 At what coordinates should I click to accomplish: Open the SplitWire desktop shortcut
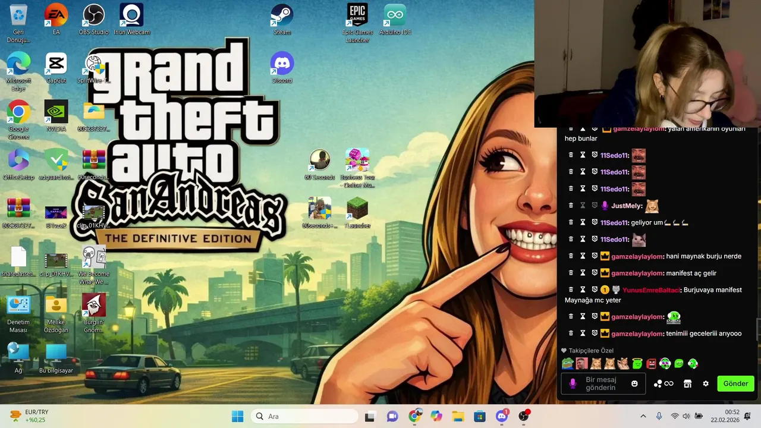click(93, 68)
